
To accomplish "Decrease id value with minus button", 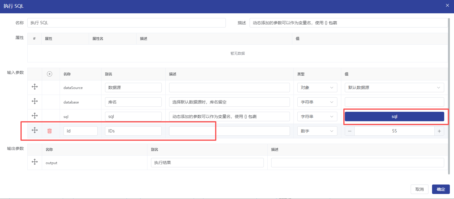I will pyautogui.click(x=350, y=131).
